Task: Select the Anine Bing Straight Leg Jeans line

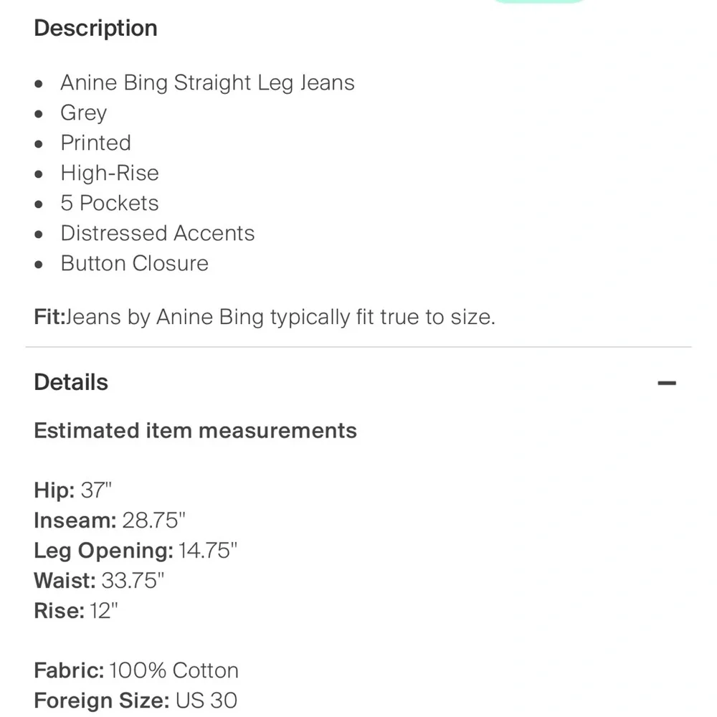Action: (x=207, y=82)
